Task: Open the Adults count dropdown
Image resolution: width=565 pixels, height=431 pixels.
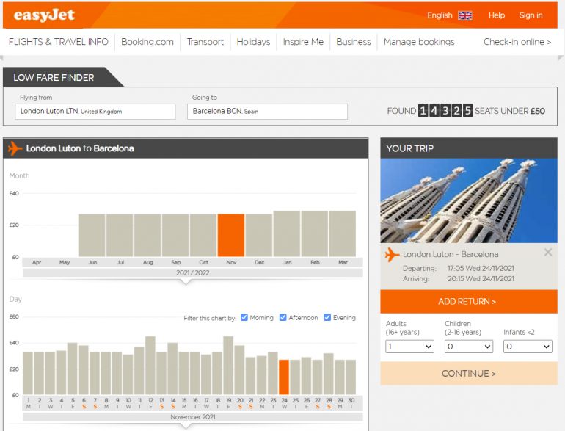Action: pos(409,347)
